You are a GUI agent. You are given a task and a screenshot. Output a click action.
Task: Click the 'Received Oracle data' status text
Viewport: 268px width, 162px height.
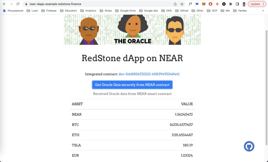[x=132, y=94]
